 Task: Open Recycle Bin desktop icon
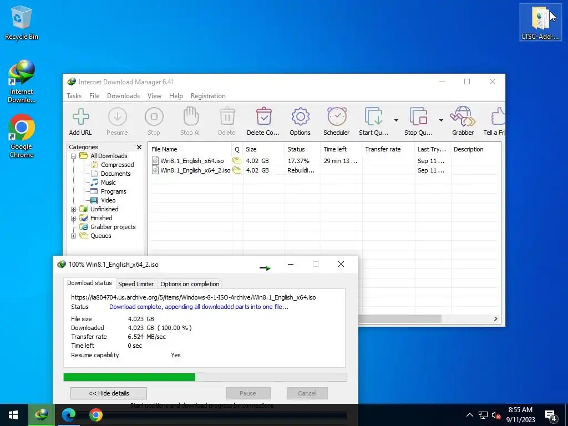pos(22,22)
